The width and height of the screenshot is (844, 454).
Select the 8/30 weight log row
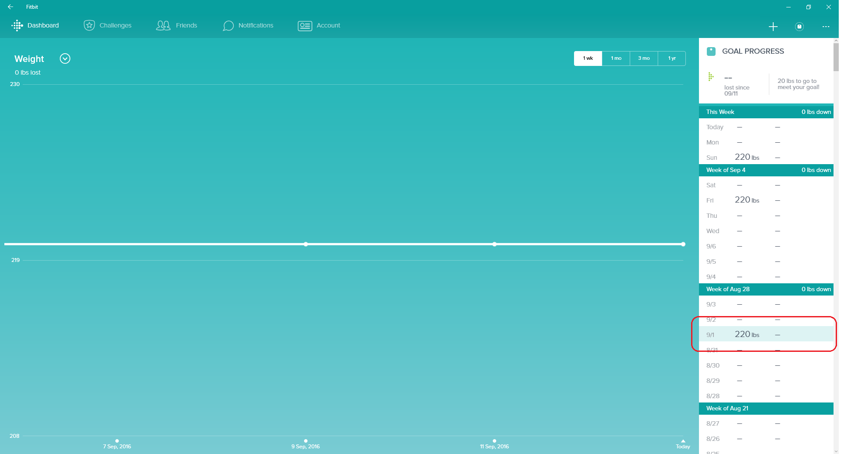point(766,365)
